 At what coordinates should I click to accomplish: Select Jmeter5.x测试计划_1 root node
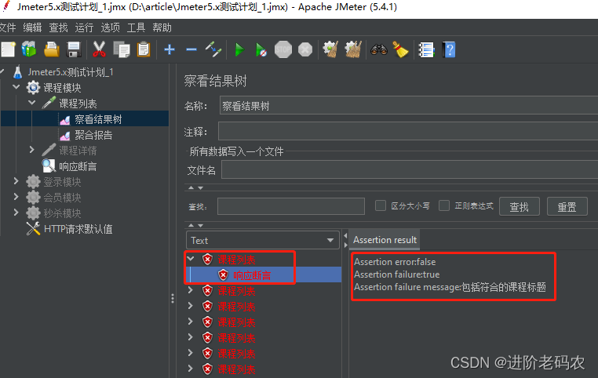pyautogui.click(x=71, y=72)
